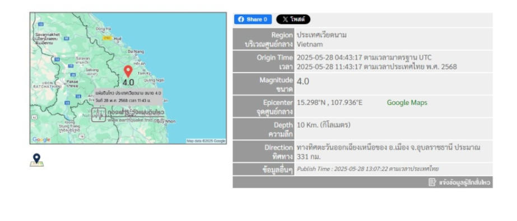517x221 pixels.
Task: Click the 4.0 magnitude label under pin
Action: pos(128,83)
